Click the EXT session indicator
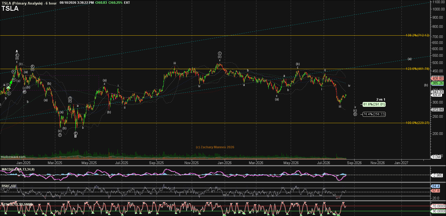The height and width of the screenshot is (216, 446). pyautogui.click(x=127, y=3)
